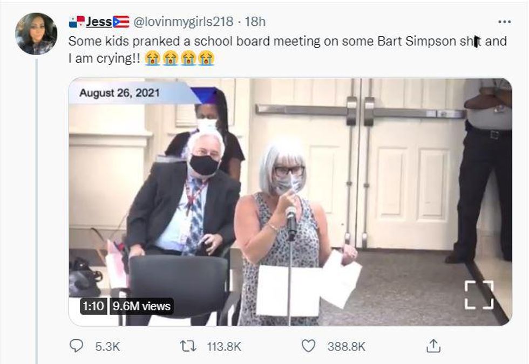Image resolution: width=529 pixels, height=364 pixels.
Task: Click the August 26, 2021 date overlay
Action: click(119, 93)
